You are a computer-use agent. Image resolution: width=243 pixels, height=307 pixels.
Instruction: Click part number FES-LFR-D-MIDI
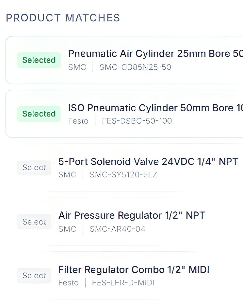coord(123,282)
